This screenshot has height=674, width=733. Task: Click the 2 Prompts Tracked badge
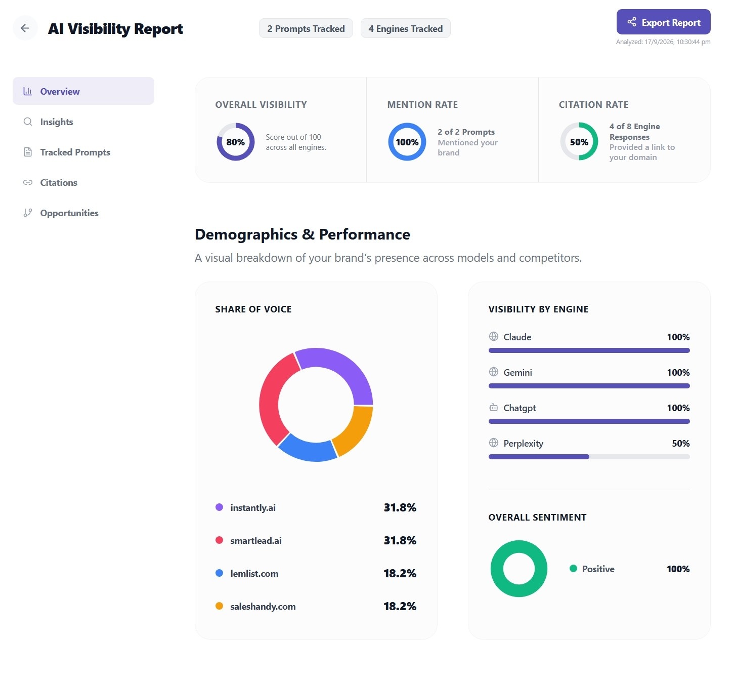(306, 28)
